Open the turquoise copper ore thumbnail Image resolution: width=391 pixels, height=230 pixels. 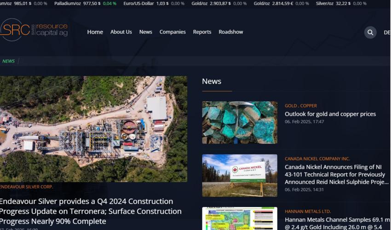coord(240,122)
